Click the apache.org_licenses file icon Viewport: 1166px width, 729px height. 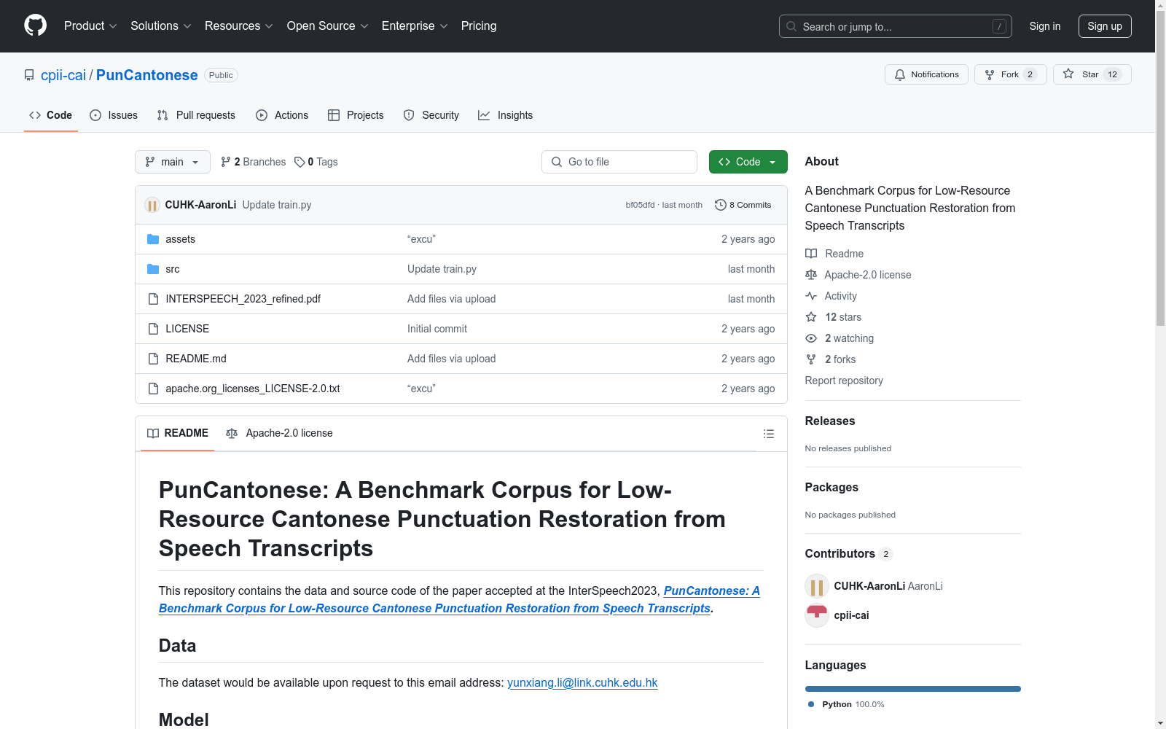coord(153,389)
